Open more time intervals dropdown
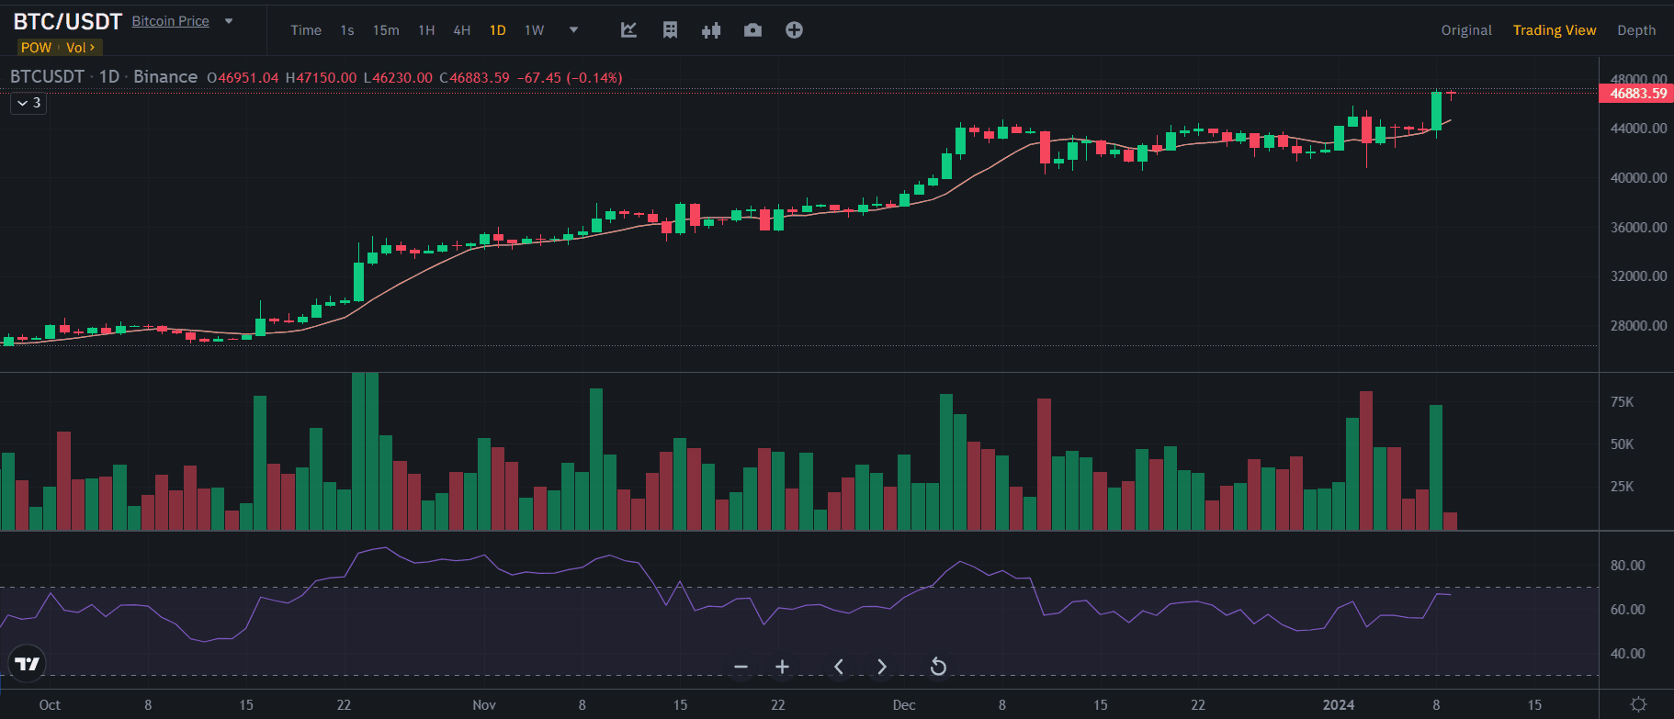The image size is (1674, 719). (573, 29)
